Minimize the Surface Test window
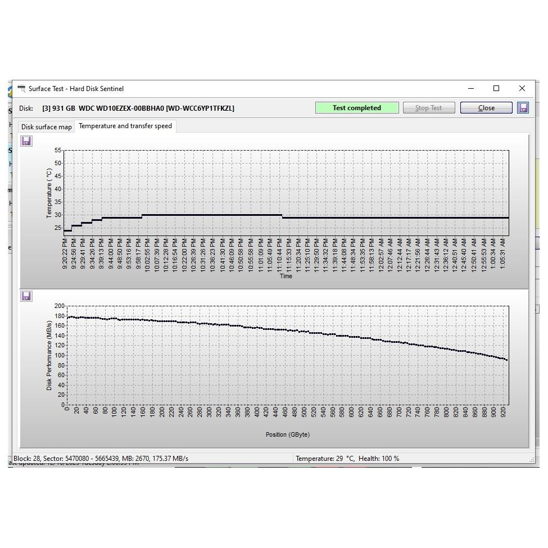Image resolution: width=548 pixels, height=548 pixels. pos(471,89)
